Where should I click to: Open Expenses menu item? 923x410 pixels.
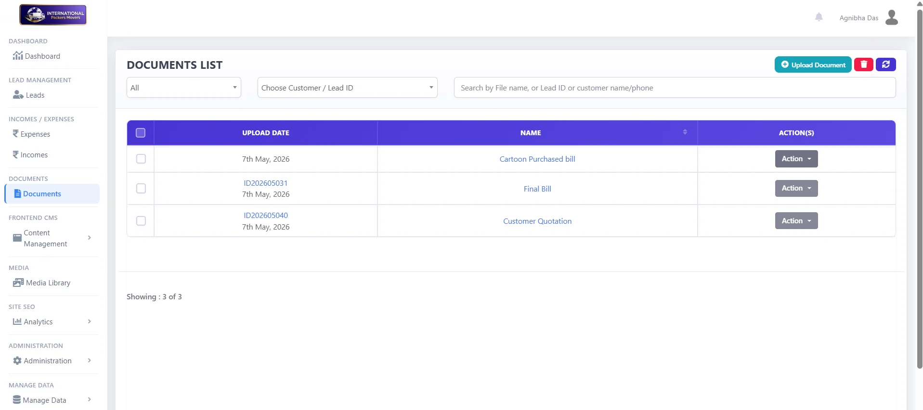pyautogui.click(x=35, y=134)
